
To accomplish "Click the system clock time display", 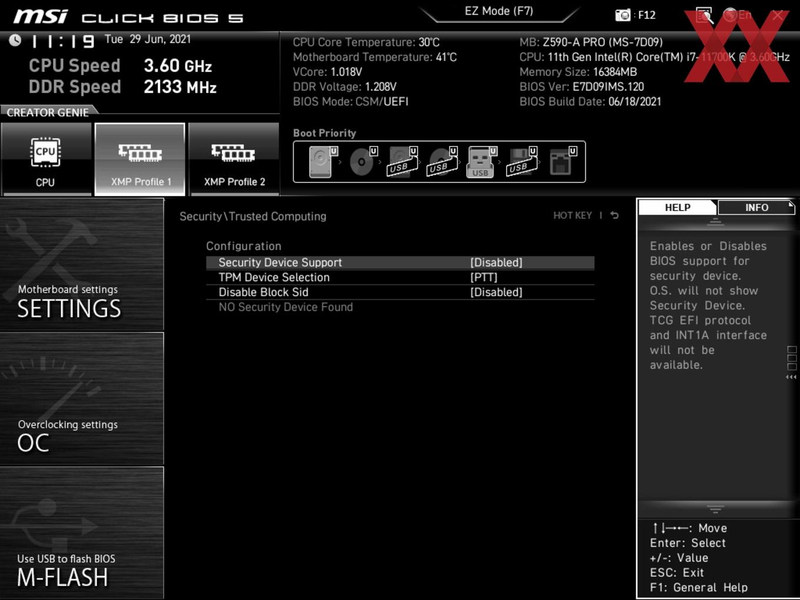I will click(63, 41).
